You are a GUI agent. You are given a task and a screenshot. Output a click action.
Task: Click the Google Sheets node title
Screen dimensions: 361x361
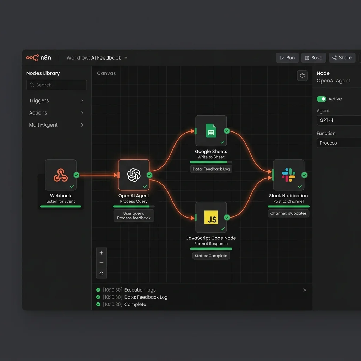[x=211, y=152]
